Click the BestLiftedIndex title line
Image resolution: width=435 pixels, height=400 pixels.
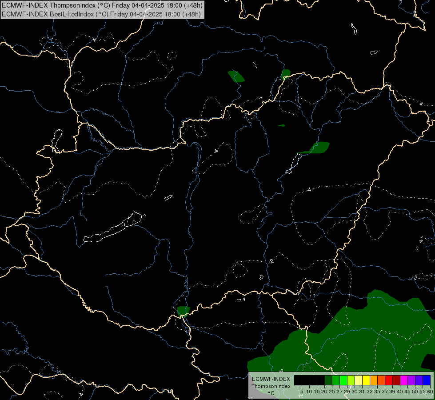coord(101,14)
